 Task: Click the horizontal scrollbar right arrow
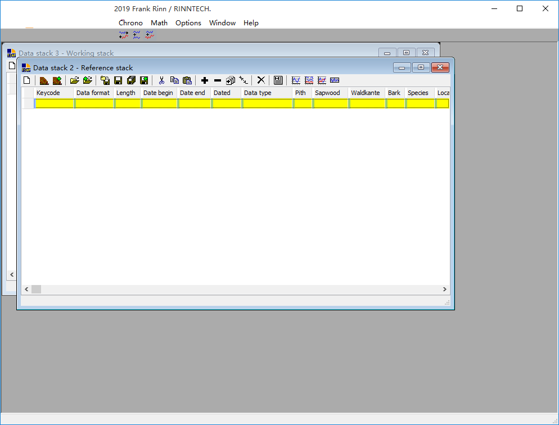[444, 289]
